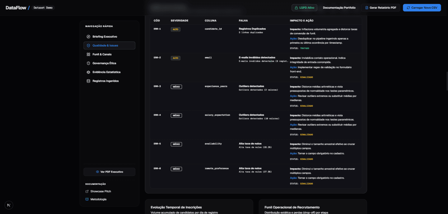Click the Dataset Demo label
The height and width of the screenshot is (214, 448).
43,8
